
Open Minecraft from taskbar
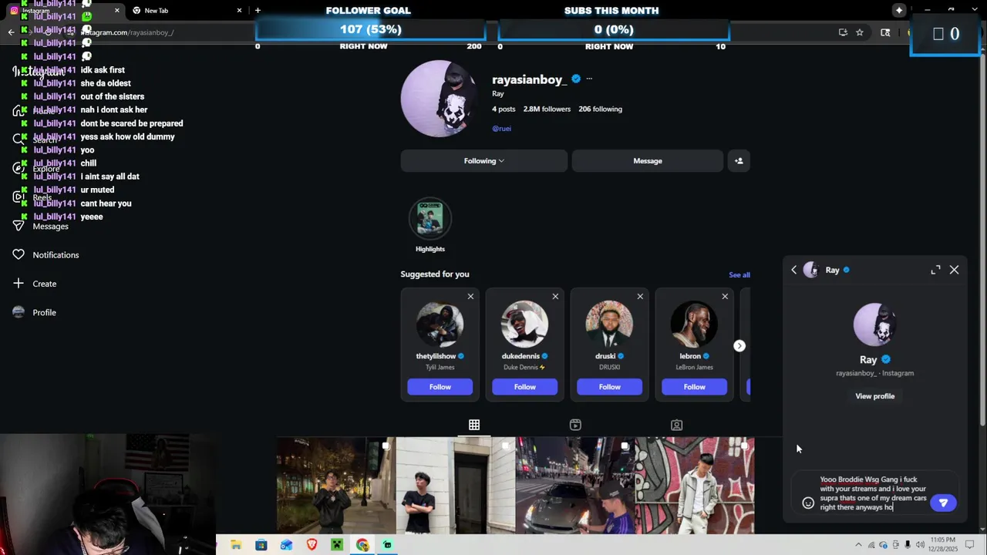pyautogui.click(x=337, y=545)
